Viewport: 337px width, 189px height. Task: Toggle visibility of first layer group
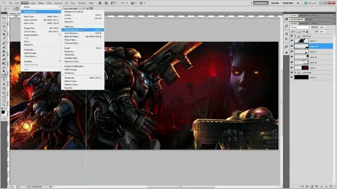point(292,36)
